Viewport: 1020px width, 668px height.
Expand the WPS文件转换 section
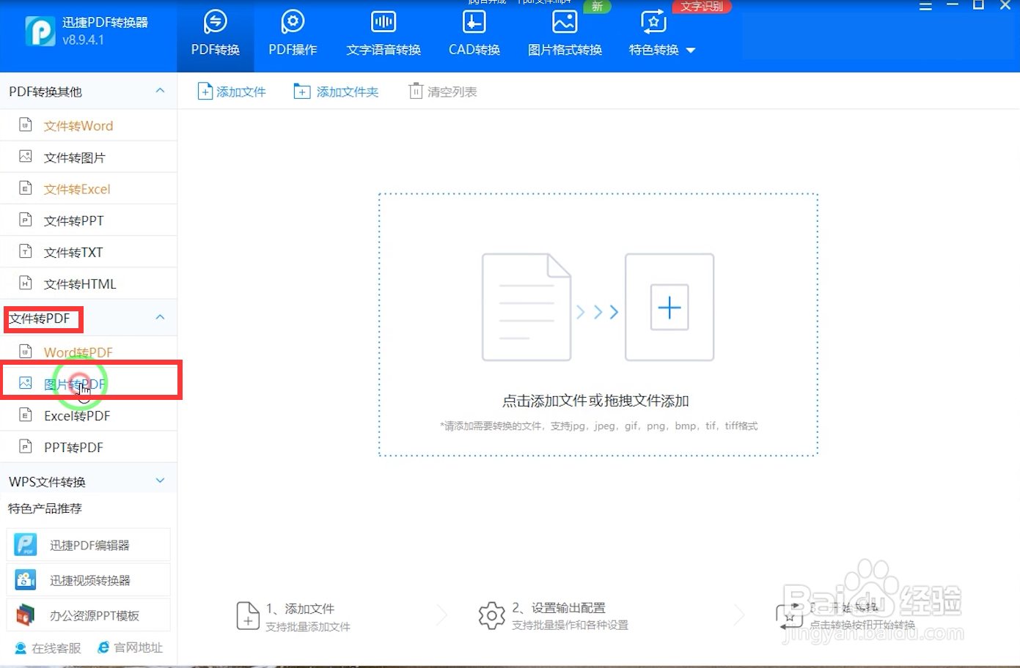[x=161, y=481]
